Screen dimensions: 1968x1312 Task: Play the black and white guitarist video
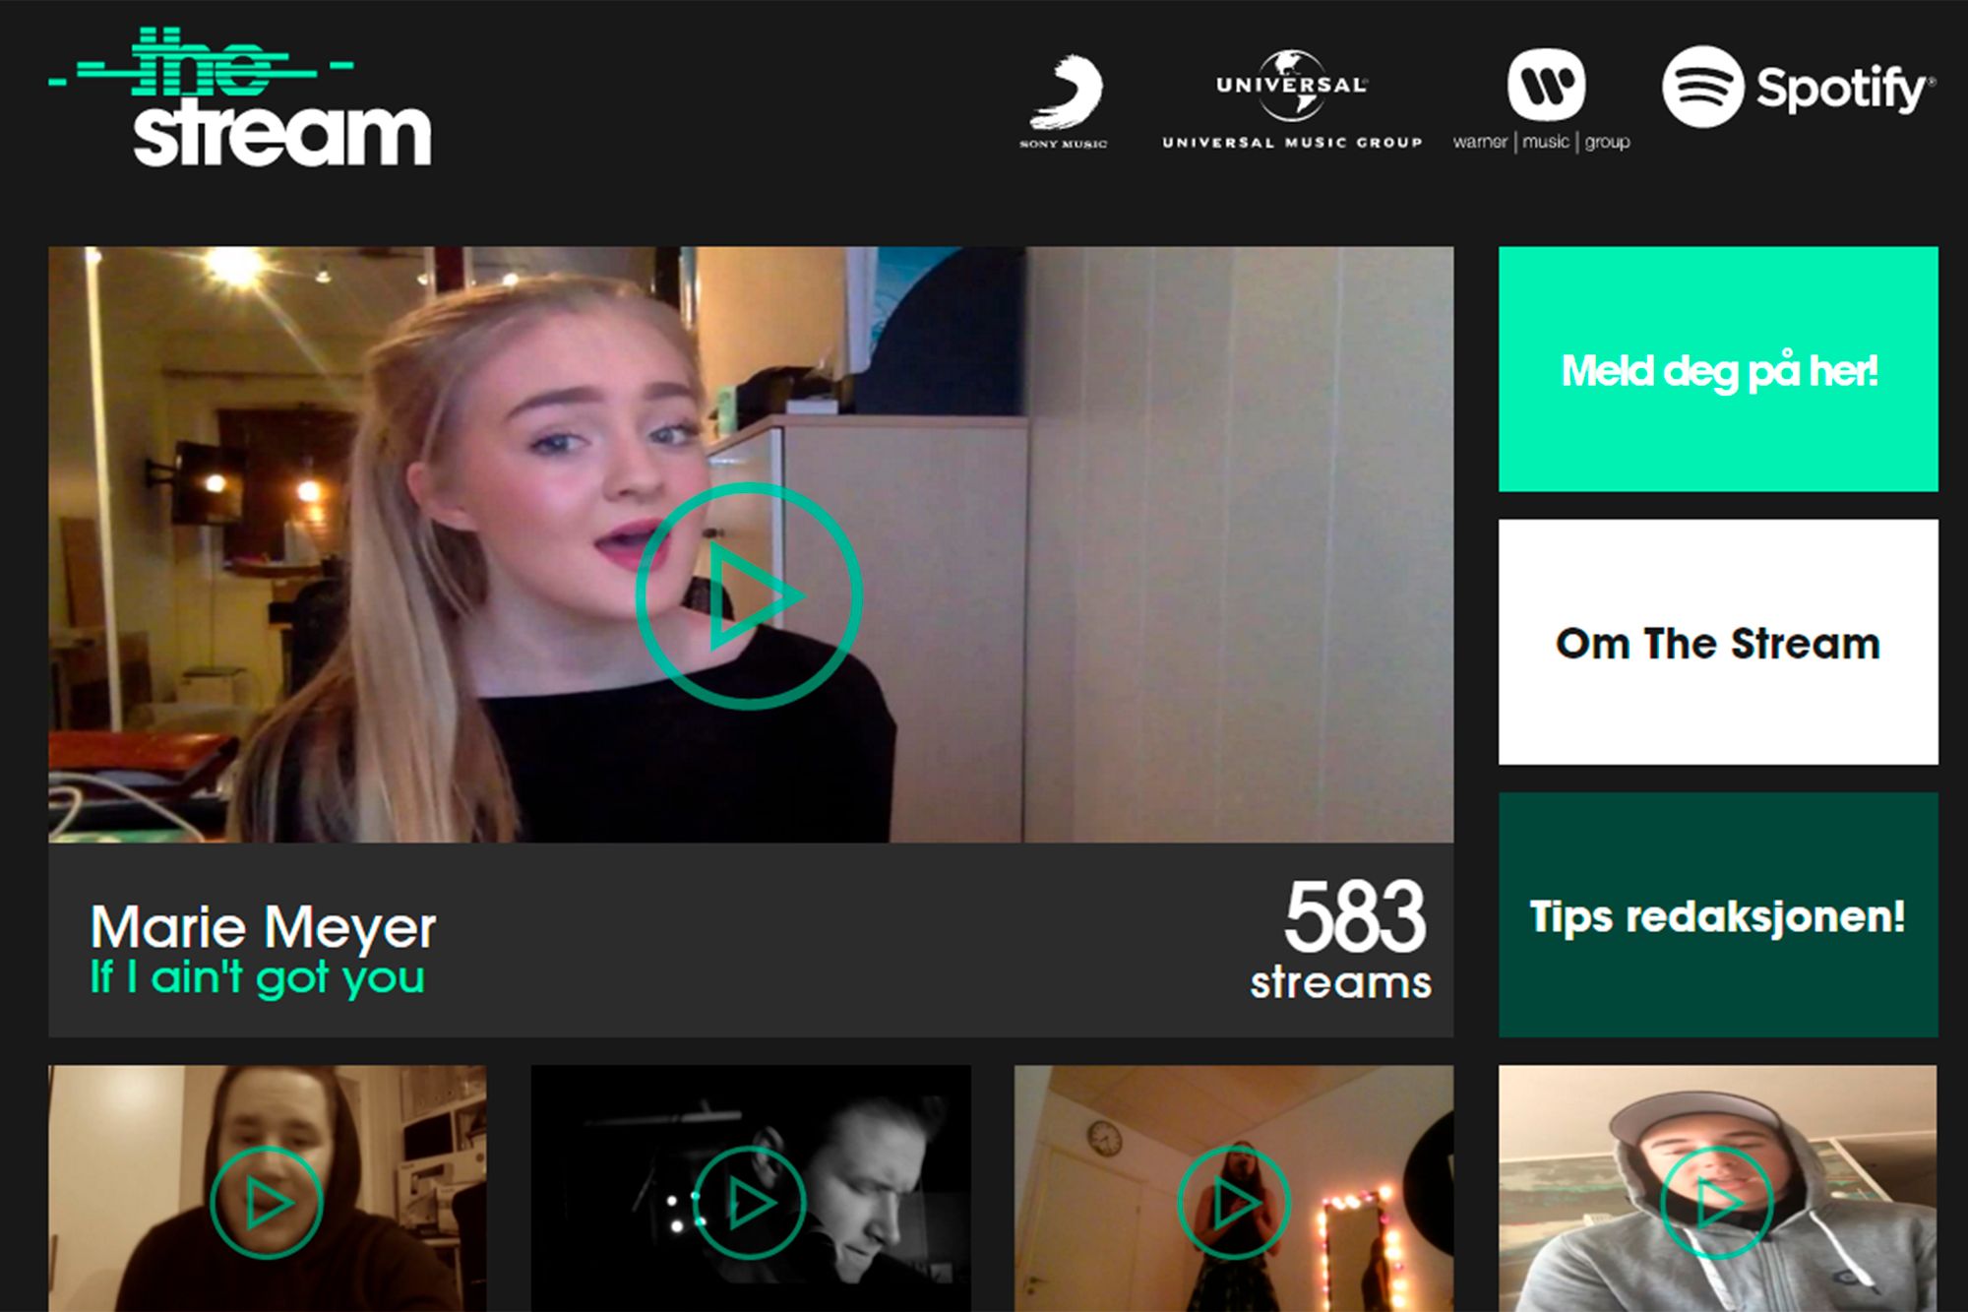(750, 1202)
